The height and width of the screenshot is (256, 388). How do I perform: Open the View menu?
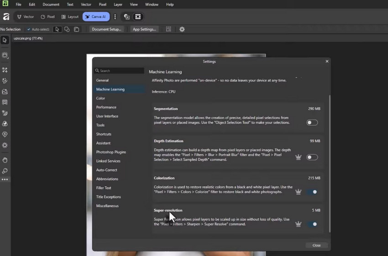point(134,5)
